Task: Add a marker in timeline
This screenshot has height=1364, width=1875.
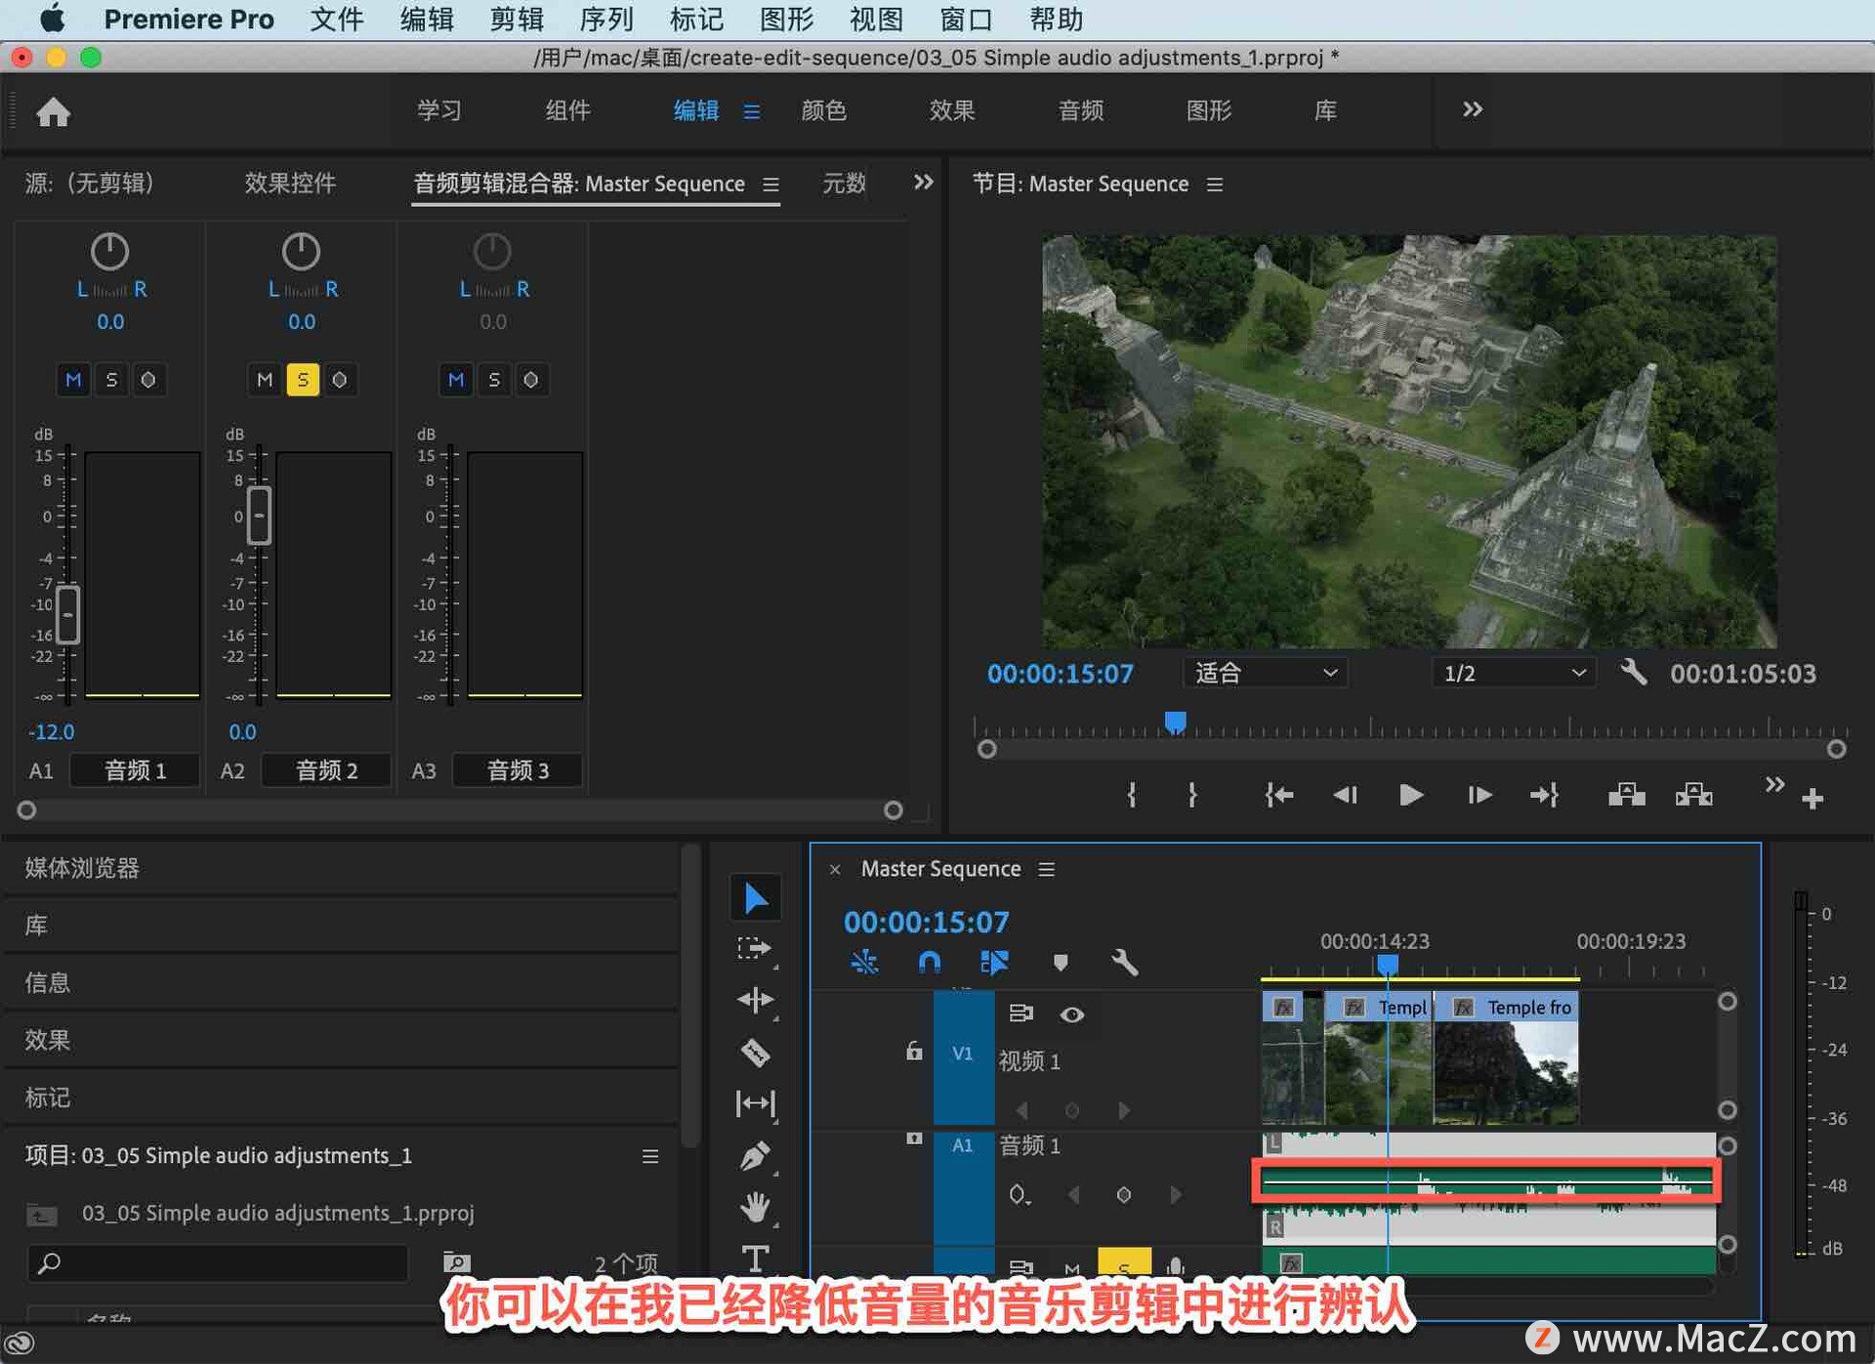Action: tap(1060, 963)
